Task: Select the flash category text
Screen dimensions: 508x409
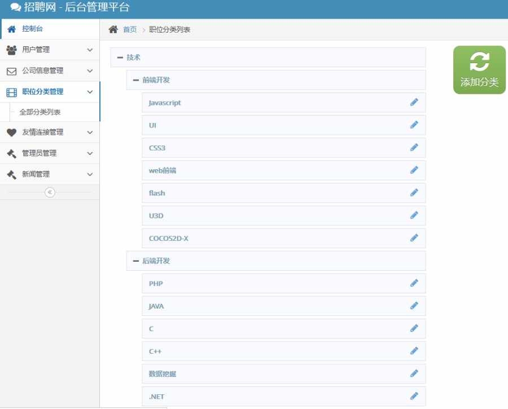Action: pos(157,193)
